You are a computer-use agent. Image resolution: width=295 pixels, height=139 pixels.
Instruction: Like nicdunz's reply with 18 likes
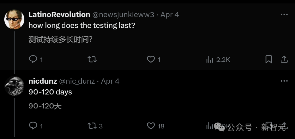151,126
